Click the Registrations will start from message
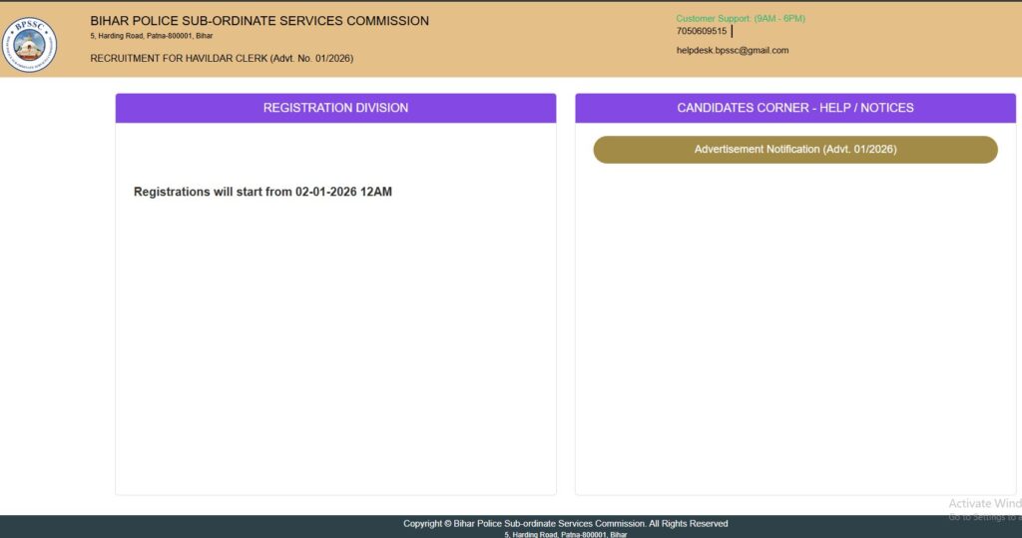Screen dimensions: 1022x538 pyautogui.click(x=213, y=192)
